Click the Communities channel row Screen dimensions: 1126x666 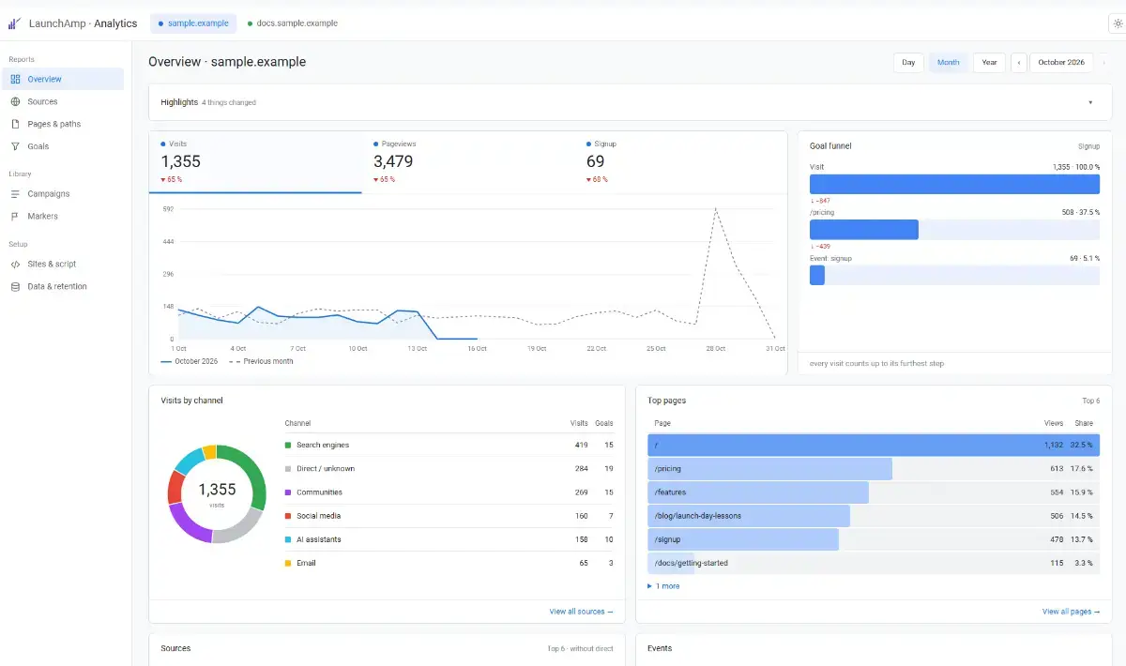(x=449, y=492)
